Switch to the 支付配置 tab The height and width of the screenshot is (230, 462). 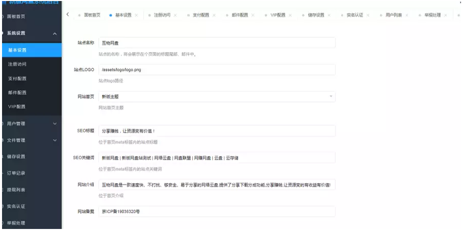click(x=201, y=15)
